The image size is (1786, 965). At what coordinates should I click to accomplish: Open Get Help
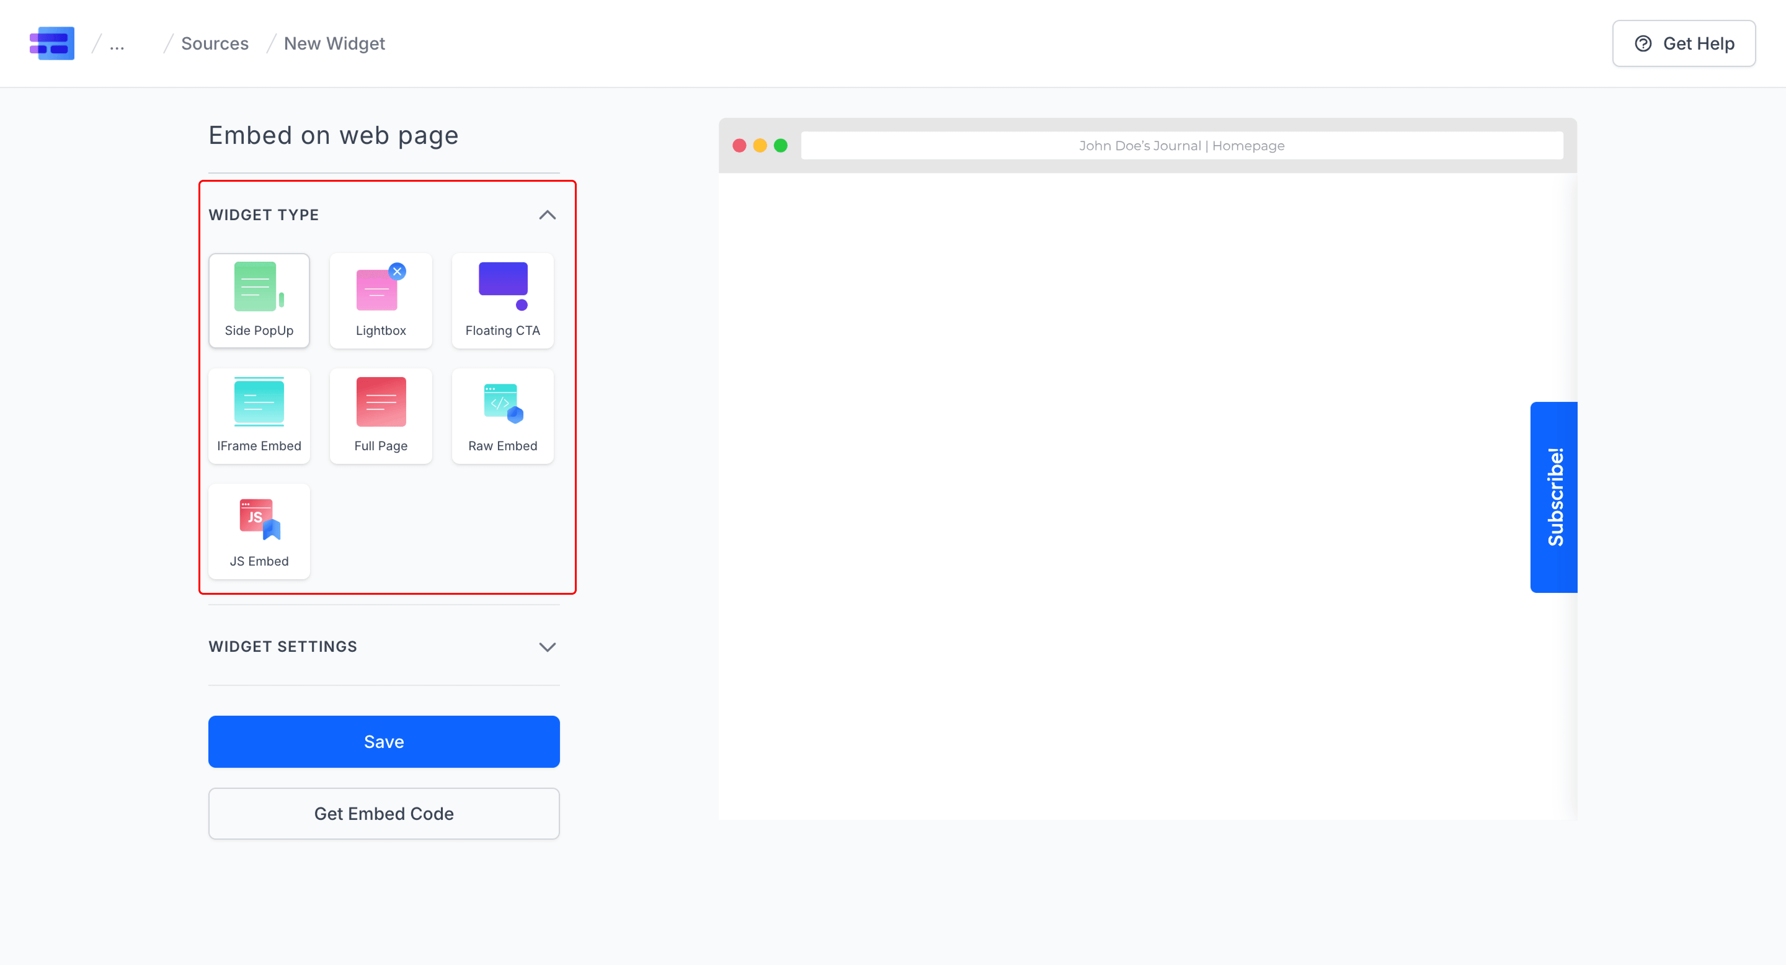1684,44
